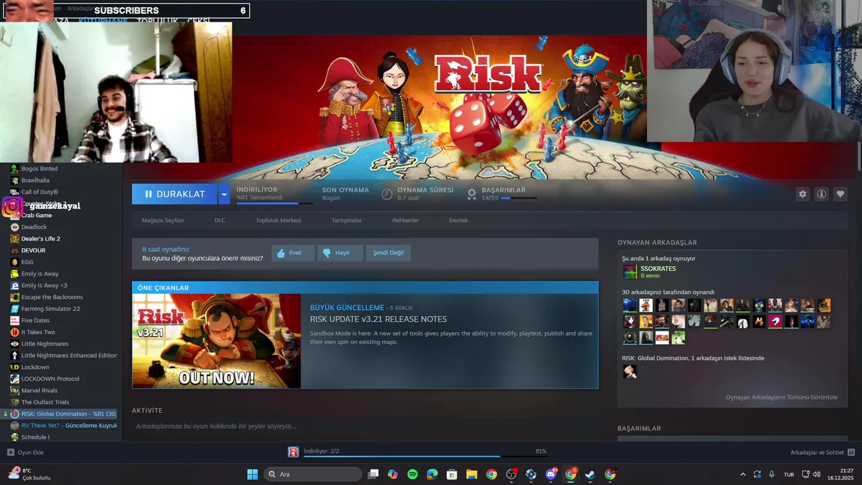Select Bogos Binted in the library list
The image size is (862, 485).
[39, 169]
